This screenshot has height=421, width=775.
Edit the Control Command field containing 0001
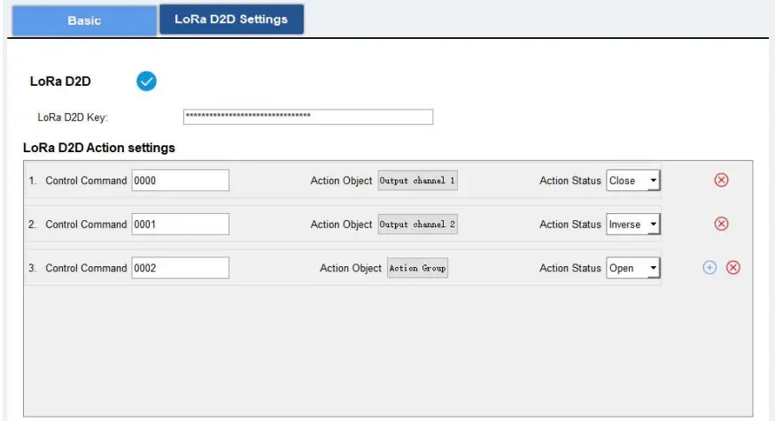point(180,225)
